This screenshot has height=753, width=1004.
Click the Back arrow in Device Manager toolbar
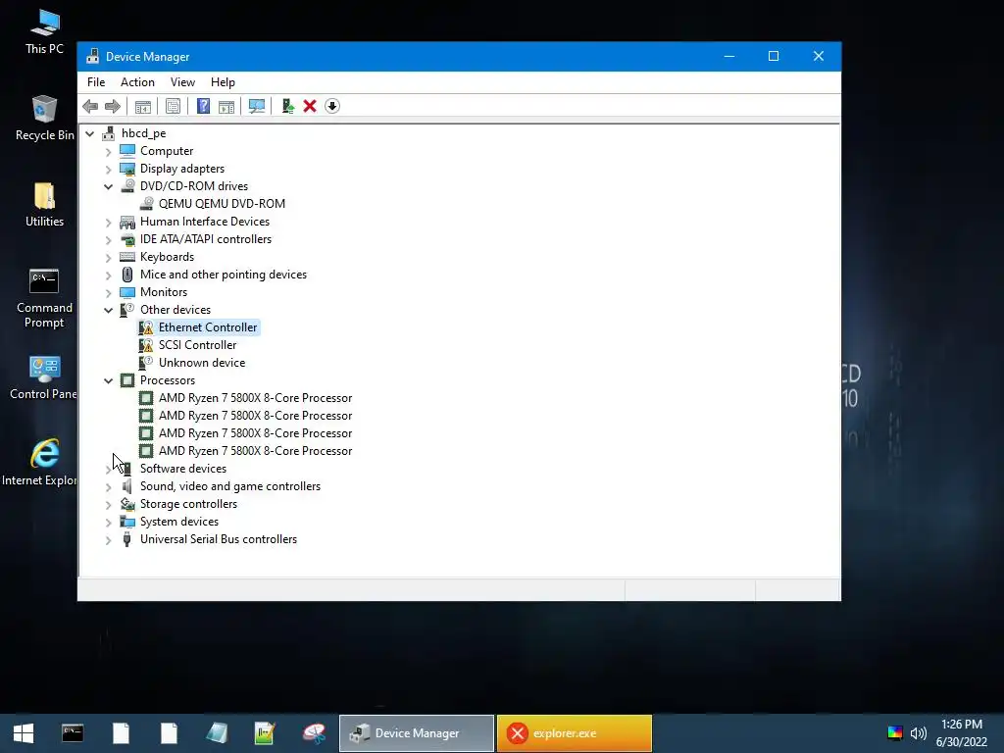tap(90, 106)
